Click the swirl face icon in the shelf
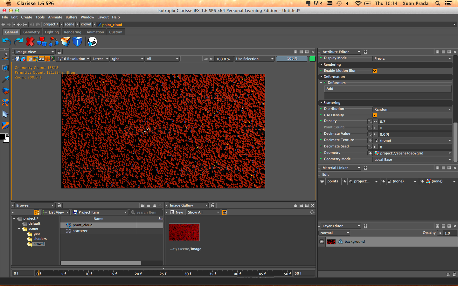Viewport: 458px width, 286px height. tap(92, 42)
